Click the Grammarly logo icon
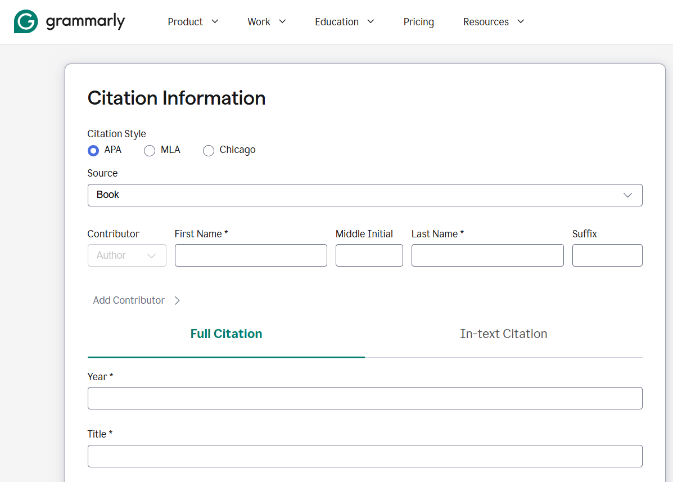 tap(26, 22)
